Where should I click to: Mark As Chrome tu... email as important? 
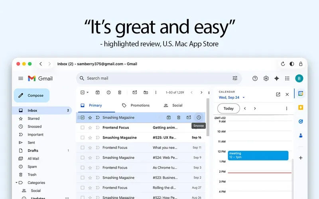coord(98,168)
